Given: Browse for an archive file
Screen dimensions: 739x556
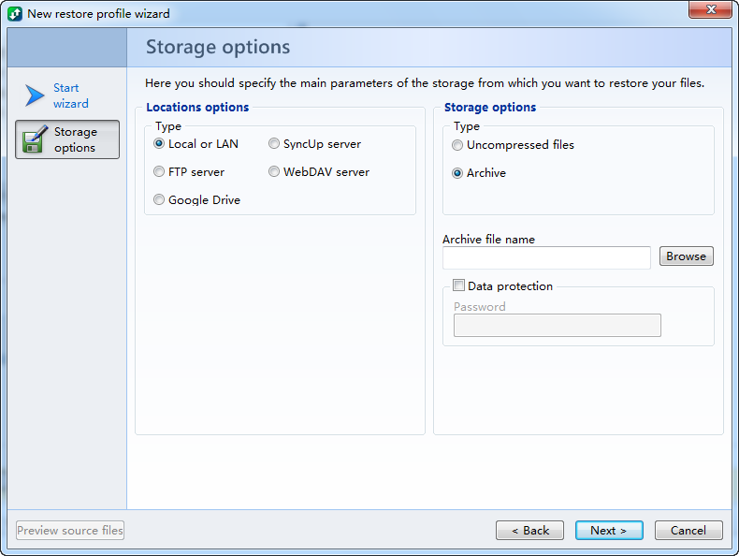Looking at the screenshot, I should coord(686,256).
